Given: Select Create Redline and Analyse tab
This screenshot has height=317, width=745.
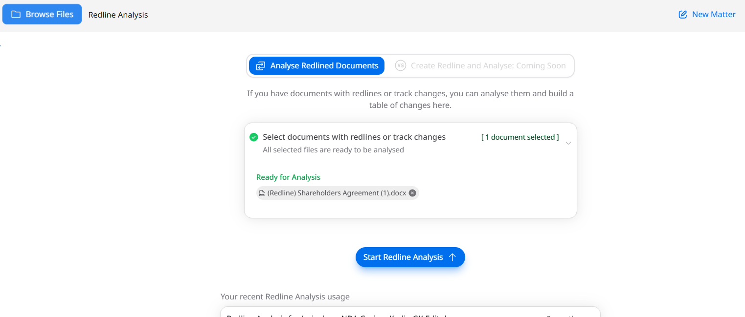Looking at the screenshot, I should pyautogui.click(x=488, y=65).
